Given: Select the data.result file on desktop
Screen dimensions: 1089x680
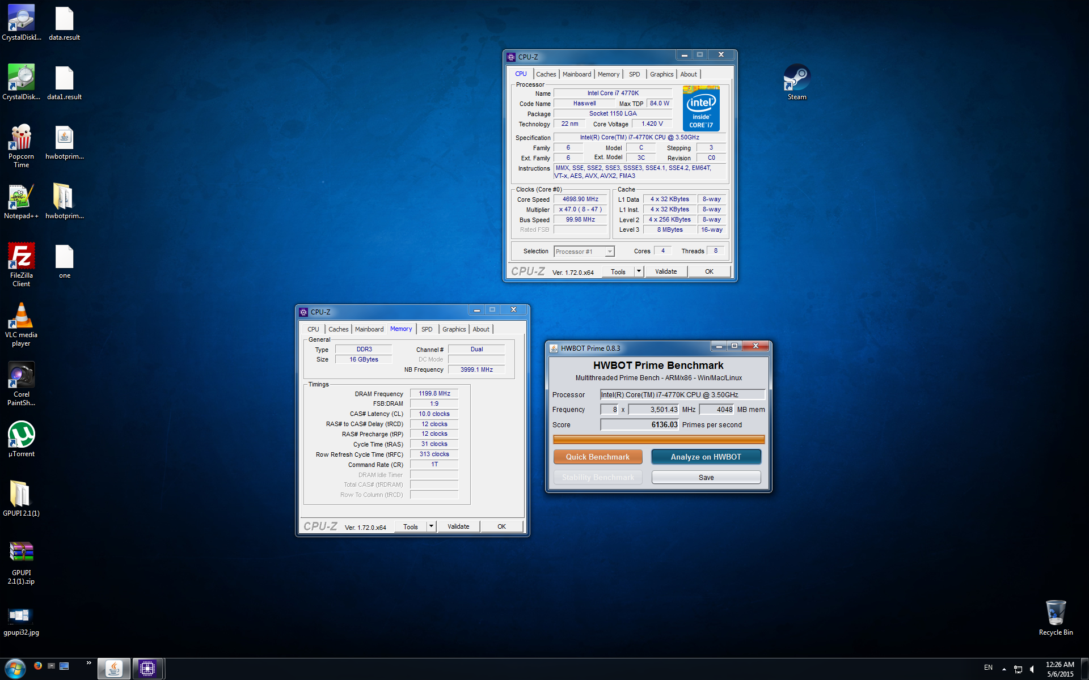Looking at the screenshot, I should 64,23.
